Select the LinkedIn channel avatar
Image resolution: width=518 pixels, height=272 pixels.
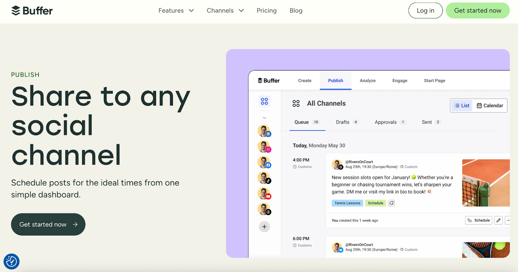264,131
